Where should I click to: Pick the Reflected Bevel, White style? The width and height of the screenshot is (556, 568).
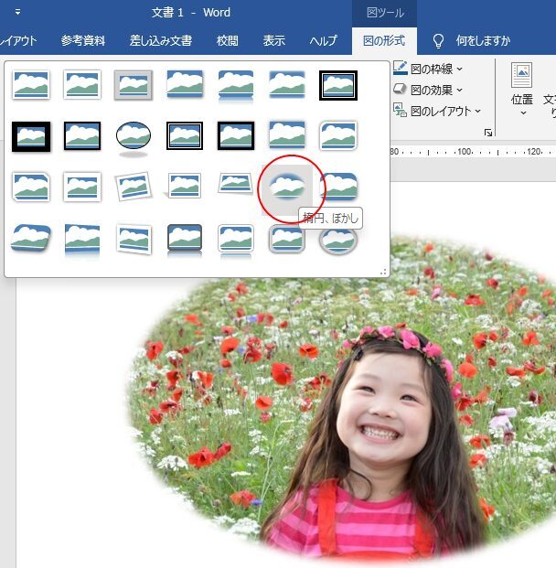tap(236, 240)
